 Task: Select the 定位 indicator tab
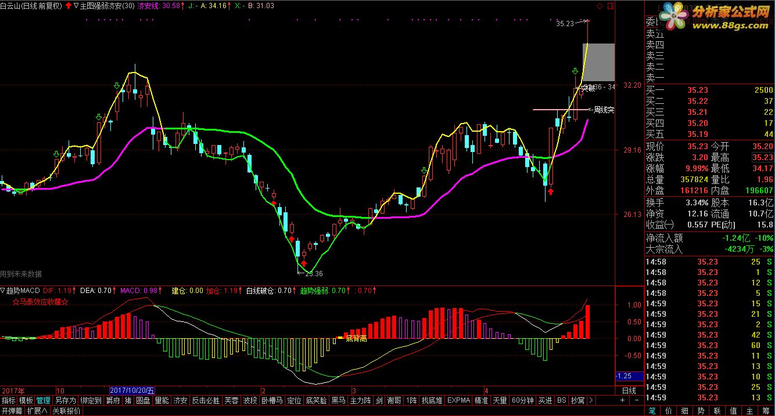click(295, 400)
